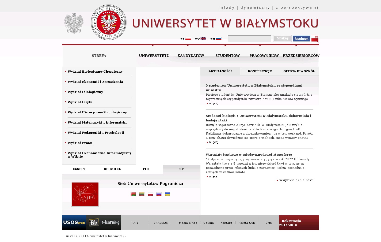Select the BIBLIOTEKA tab
Screen dimensions: 381x242
coord(112,169)
